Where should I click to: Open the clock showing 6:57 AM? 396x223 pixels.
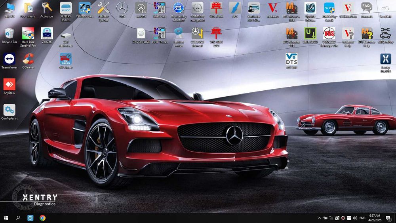(x=375, y=218)
